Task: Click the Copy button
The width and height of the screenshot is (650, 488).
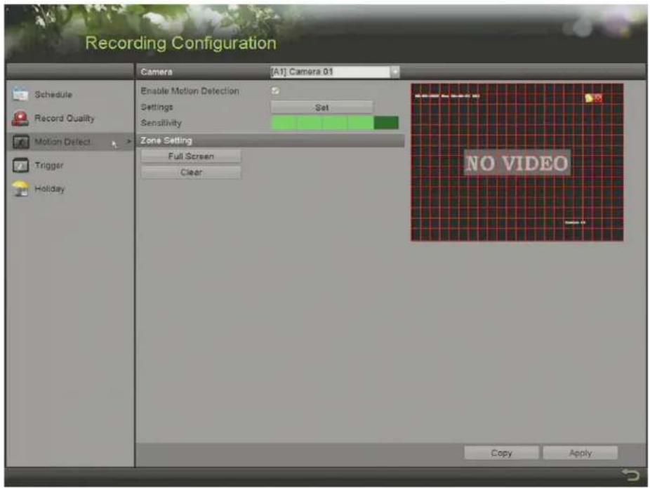Action: 501,453
